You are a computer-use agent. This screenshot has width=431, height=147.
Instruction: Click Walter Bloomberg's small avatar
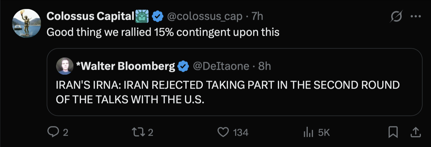(x=64, y=66)
